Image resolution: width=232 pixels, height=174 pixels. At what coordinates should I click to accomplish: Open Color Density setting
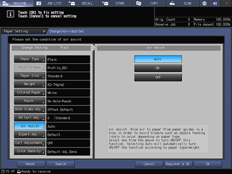30,151
